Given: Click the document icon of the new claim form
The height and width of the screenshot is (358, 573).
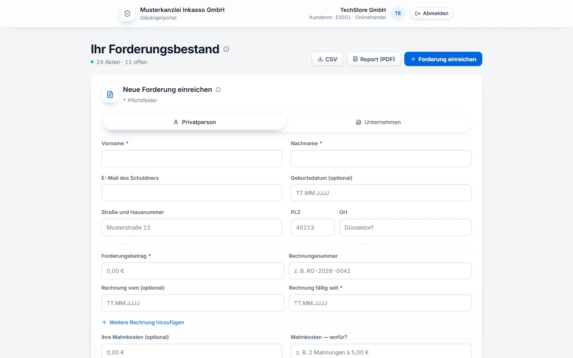Looking at the screenshot, I should (110, 95).
